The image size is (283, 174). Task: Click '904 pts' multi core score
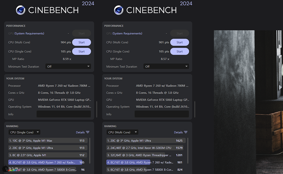[x=66, y=42]
